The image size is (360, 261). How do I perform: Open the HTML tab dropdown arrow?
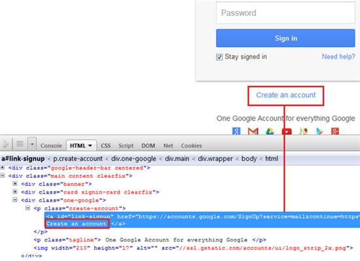[x=90, y=146]
